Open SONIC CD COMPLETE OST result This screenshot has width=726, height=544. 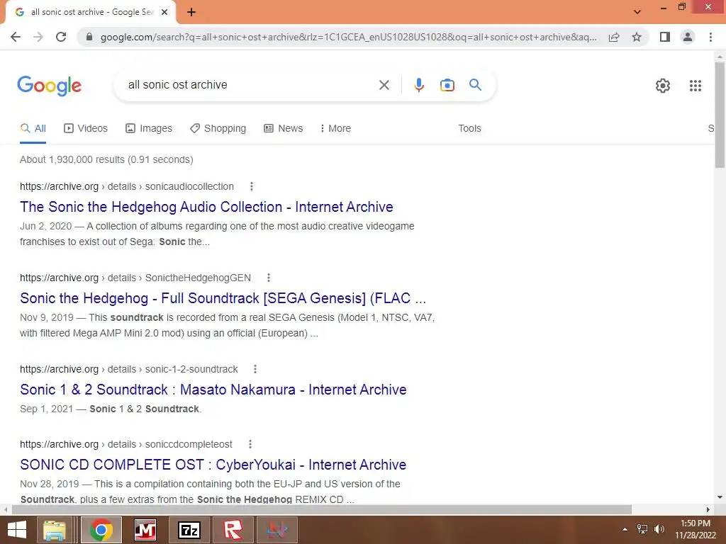tap(213, 465)
